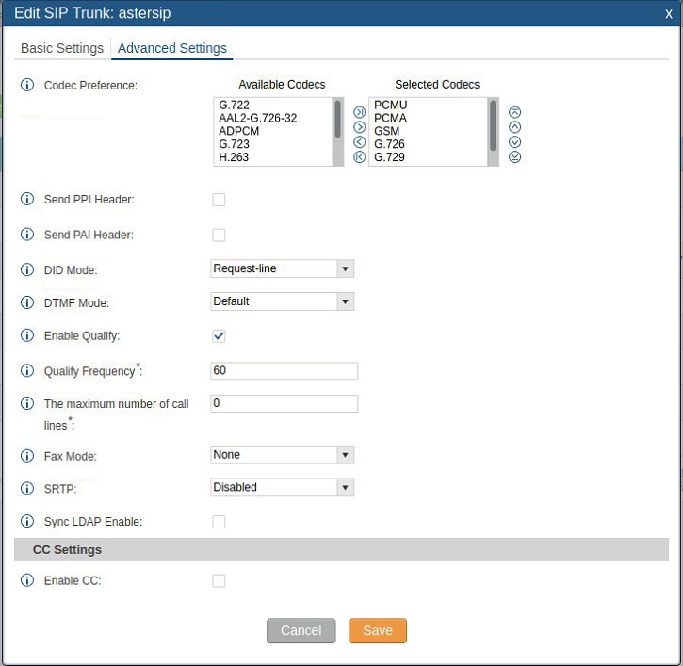
Task: Open info icon for Enable CC
Action: [x=27, y=580]
